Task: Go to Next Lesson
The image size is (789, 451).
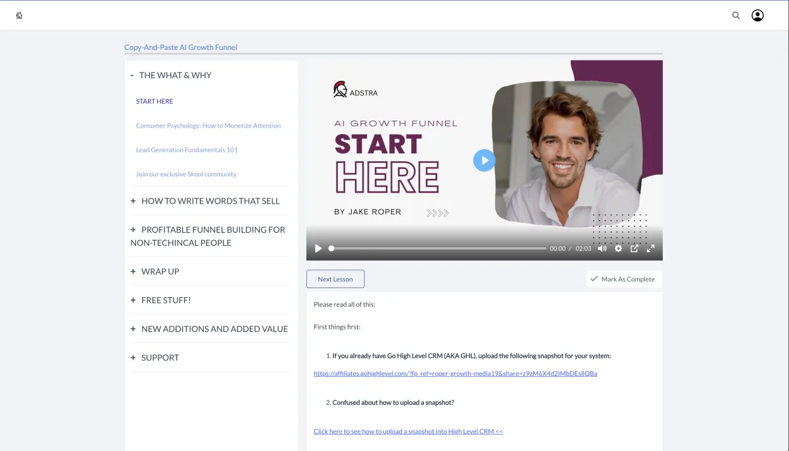Action: pyautogui.click(x=335, y=279)
